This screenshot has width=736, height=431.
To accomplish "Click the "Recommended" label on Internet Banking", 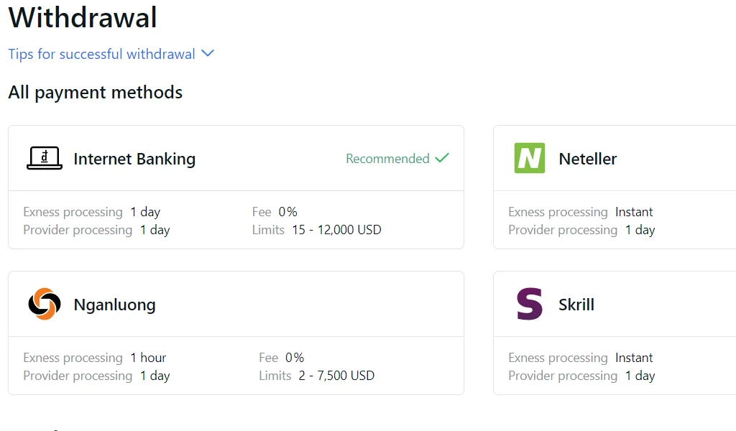I will (x=387, y=158).
